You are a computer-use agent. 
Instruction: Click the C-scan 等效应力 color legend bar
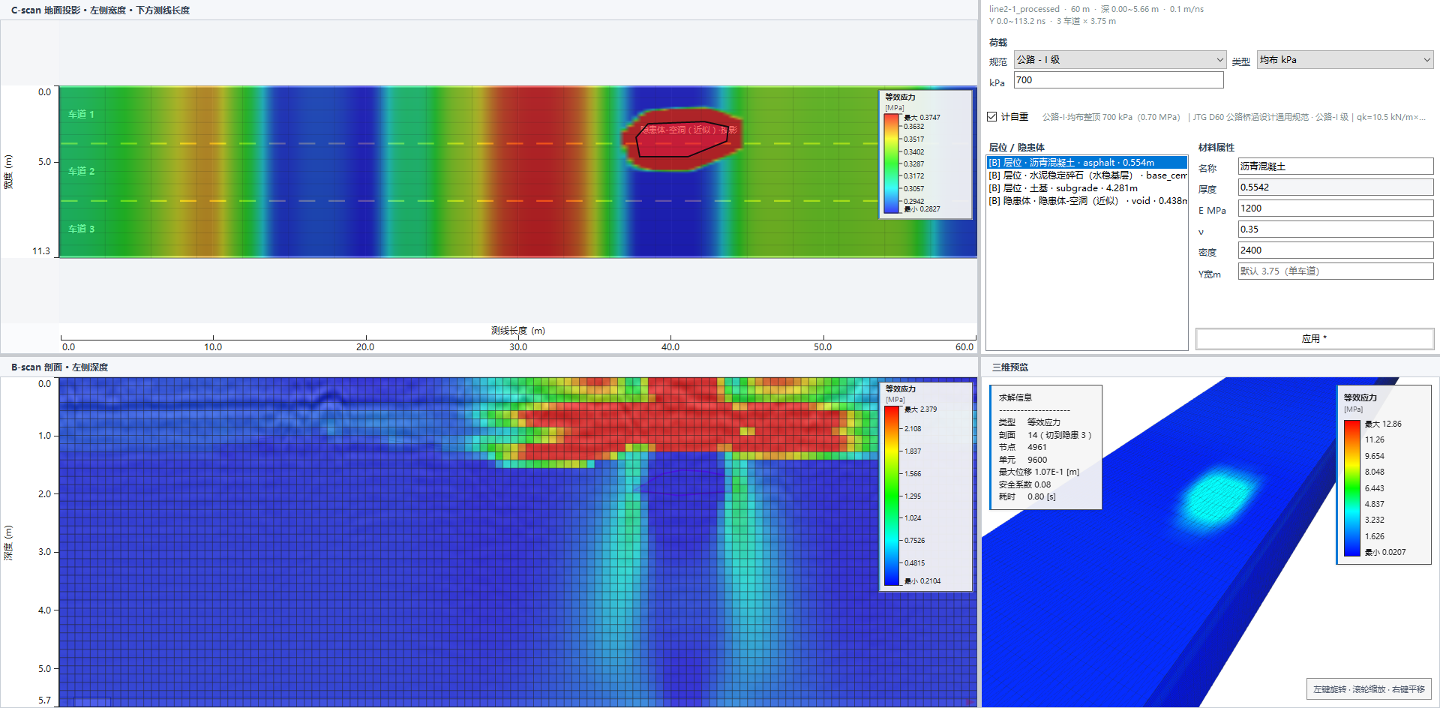891,163
